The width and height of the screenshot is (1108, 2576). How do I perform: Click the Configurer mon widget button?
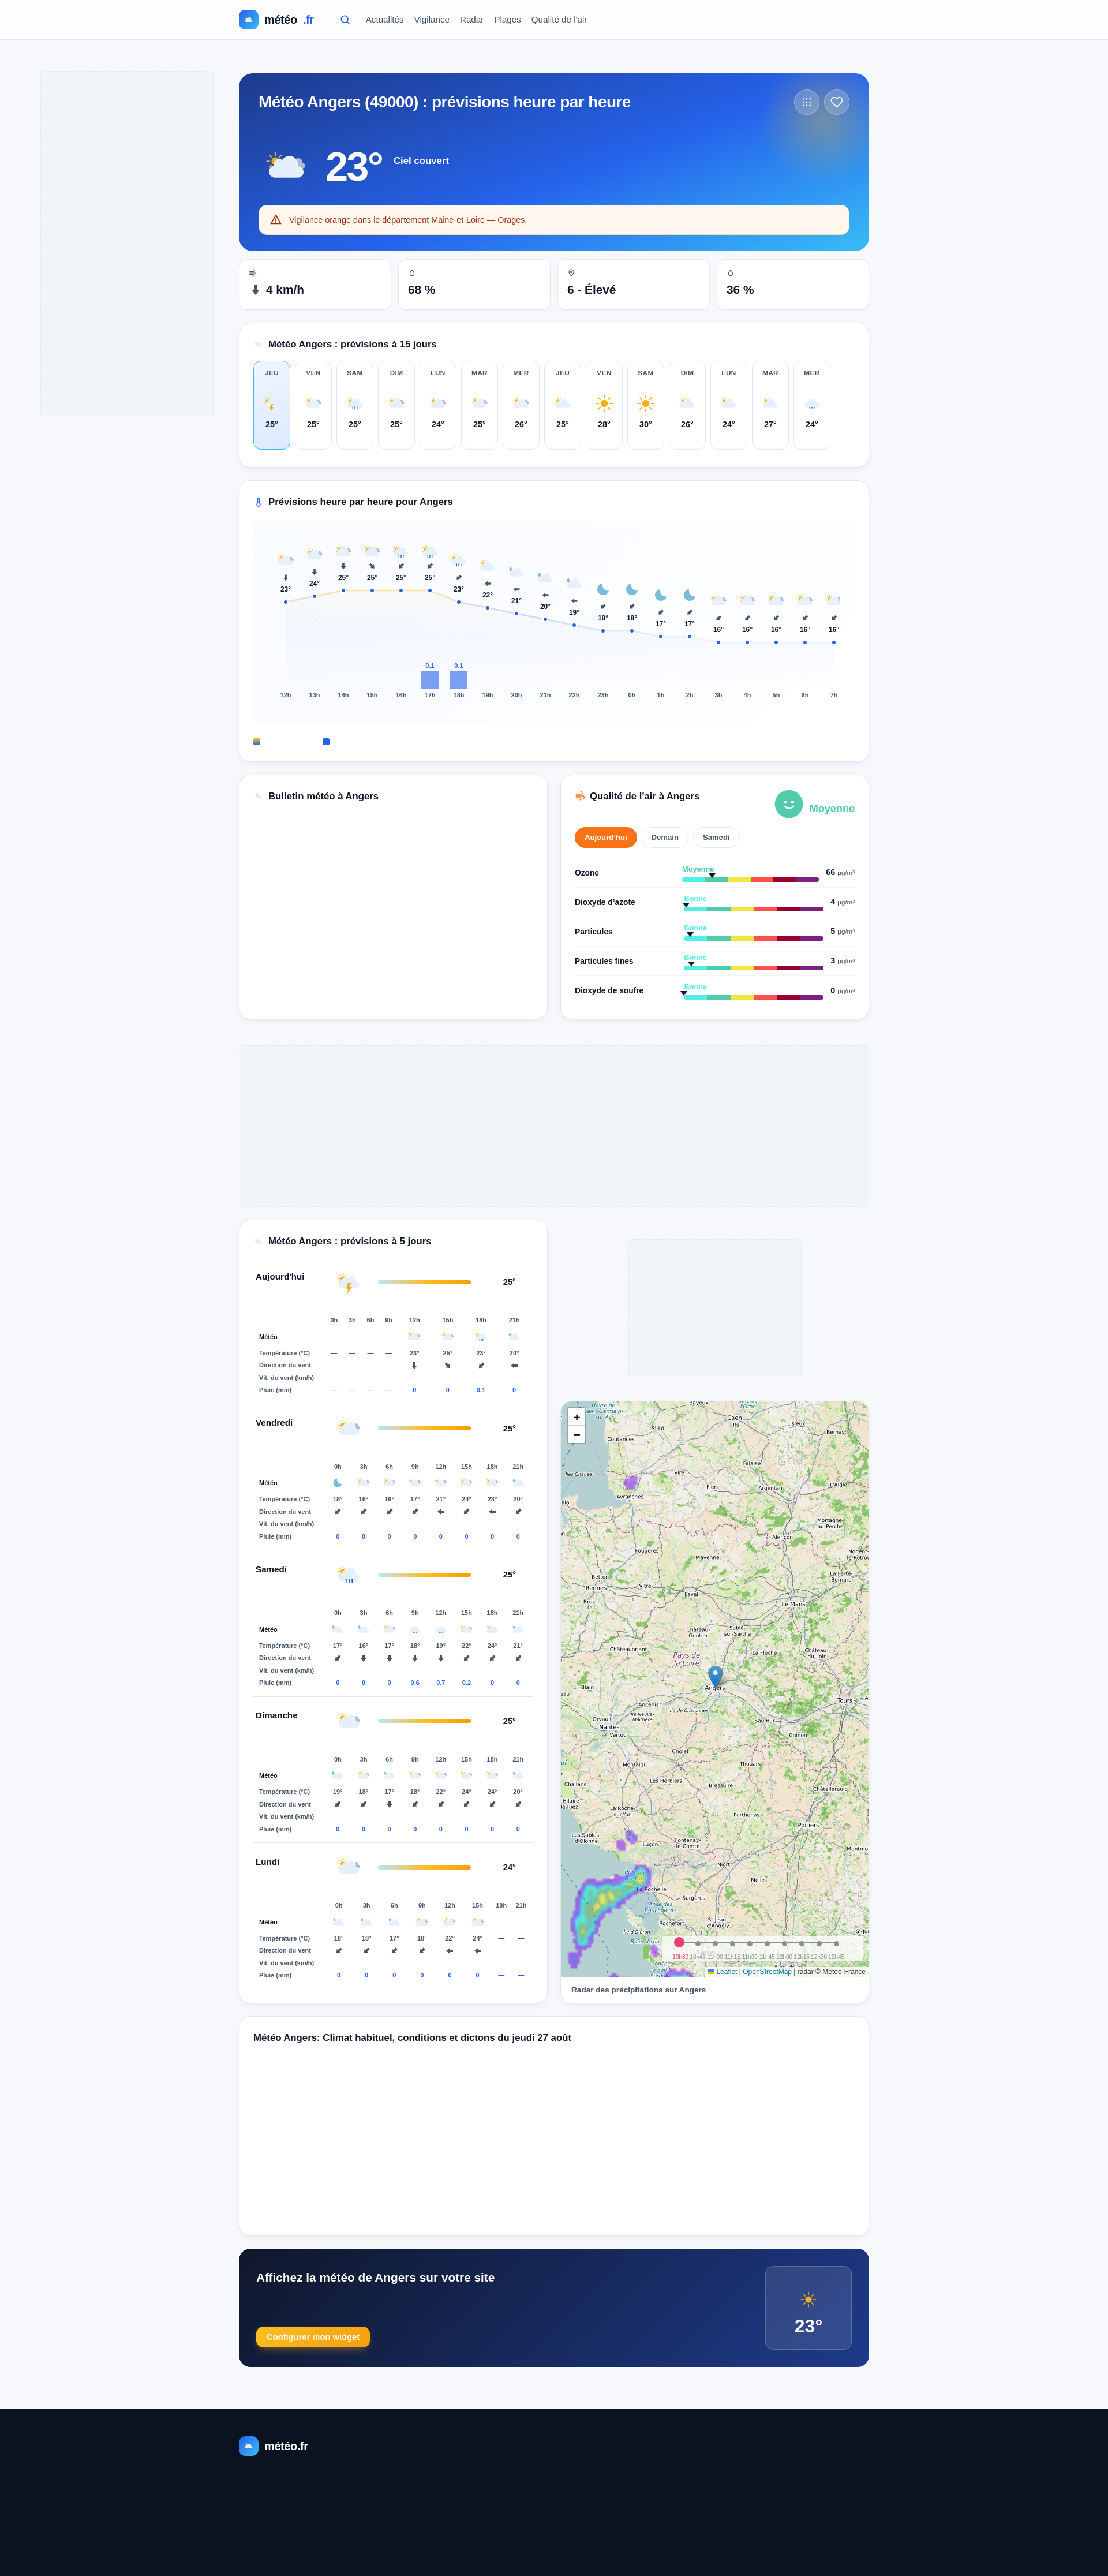pos(313,2337)
